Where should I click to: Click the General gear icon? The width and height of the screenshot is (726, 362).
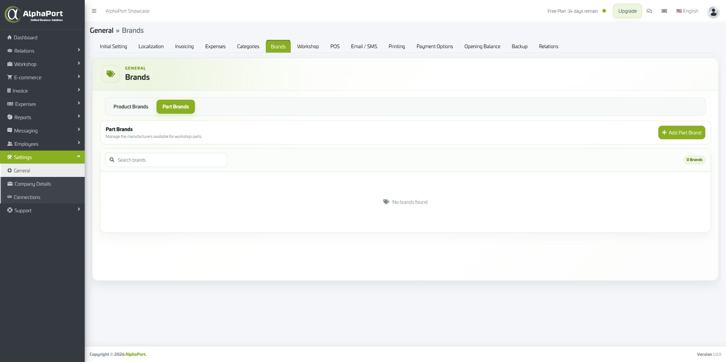point(10,170)
